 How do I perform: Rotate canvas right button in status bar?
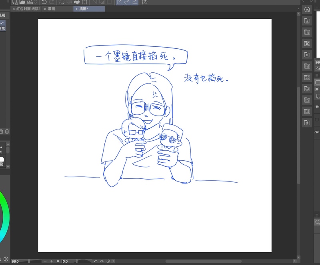click(102, 261)
